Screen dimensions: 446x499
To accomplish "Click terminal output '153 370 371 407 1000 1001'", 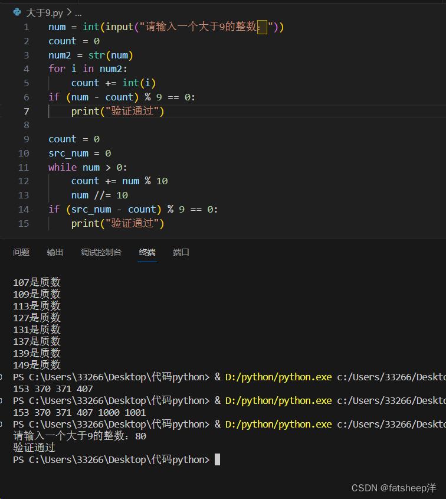I will point(80,412).
